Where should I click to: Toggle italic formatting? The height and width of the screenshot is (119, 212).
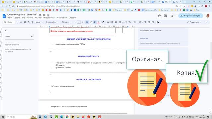91,22
